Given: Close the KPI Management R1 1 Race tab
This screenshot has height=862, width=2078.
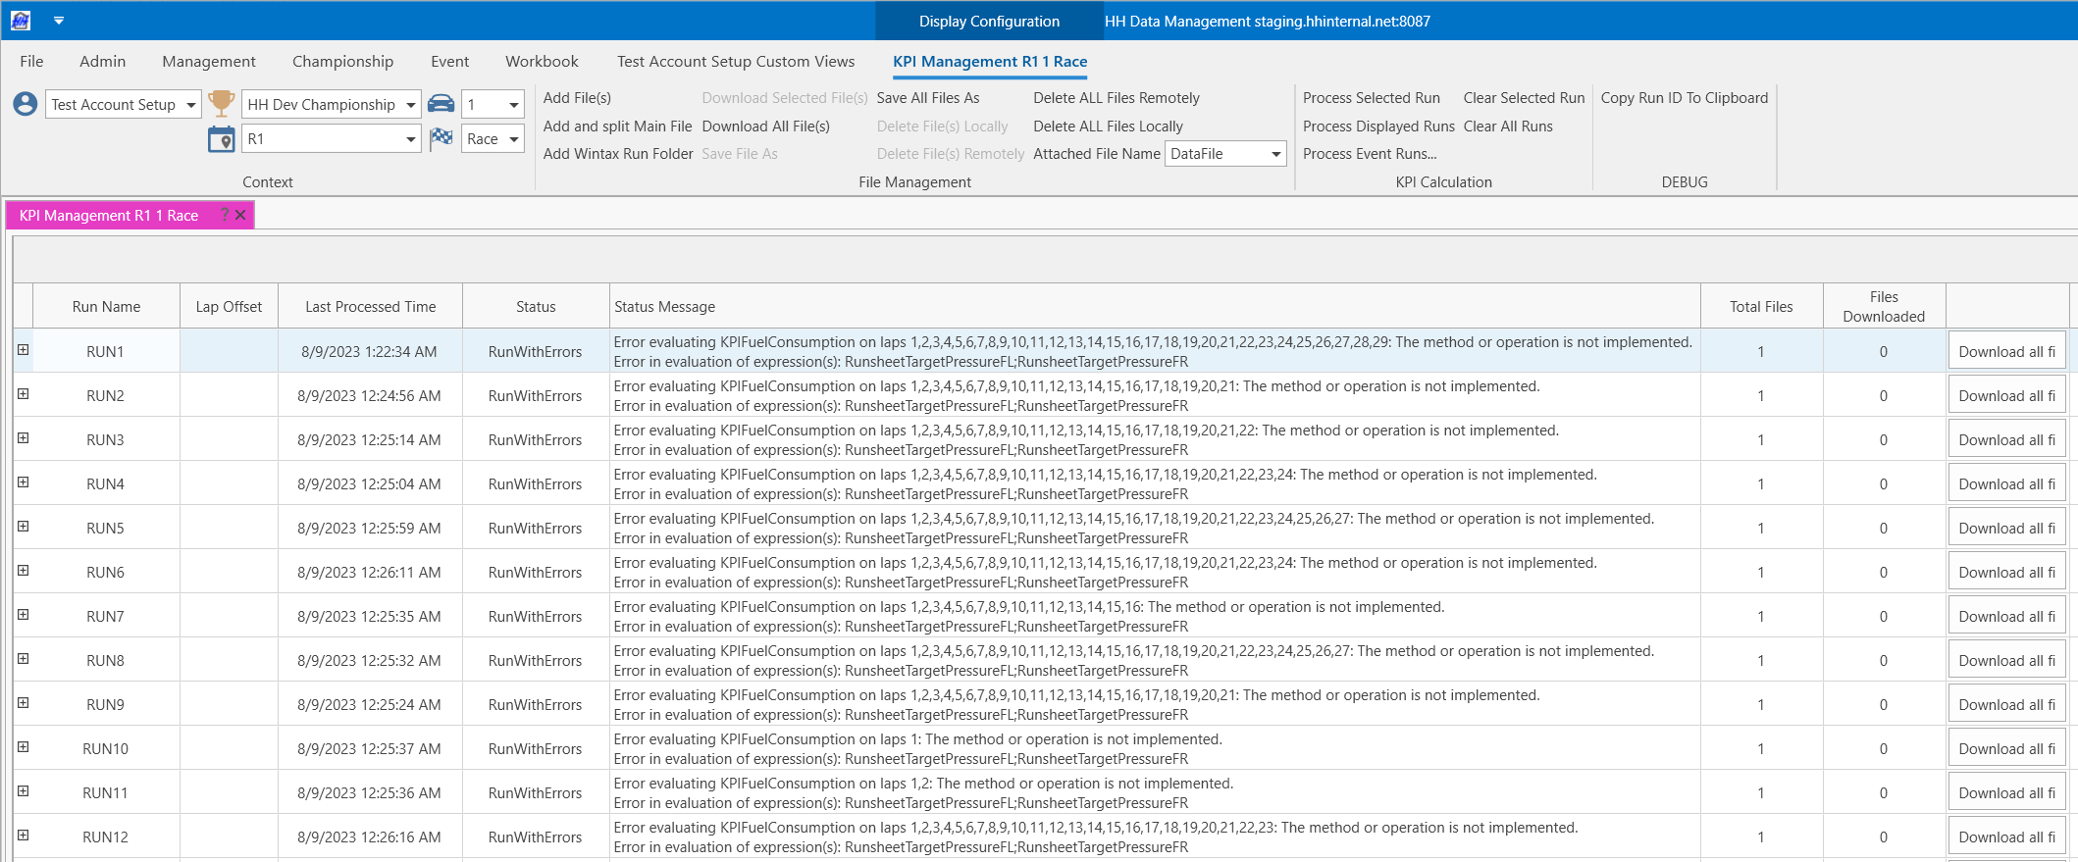Looking at the screenshot, I should point(240,215).
